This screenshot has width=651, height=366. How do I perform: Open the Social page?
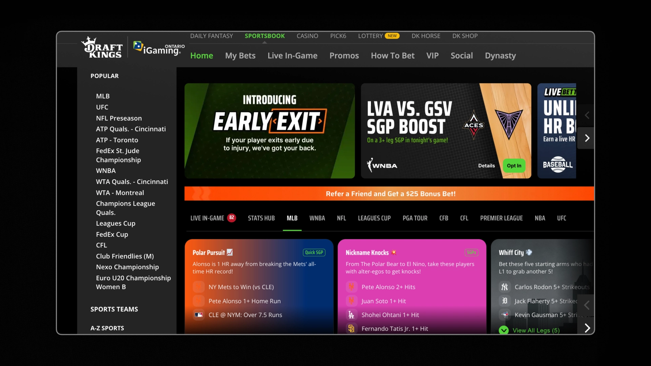462,56
